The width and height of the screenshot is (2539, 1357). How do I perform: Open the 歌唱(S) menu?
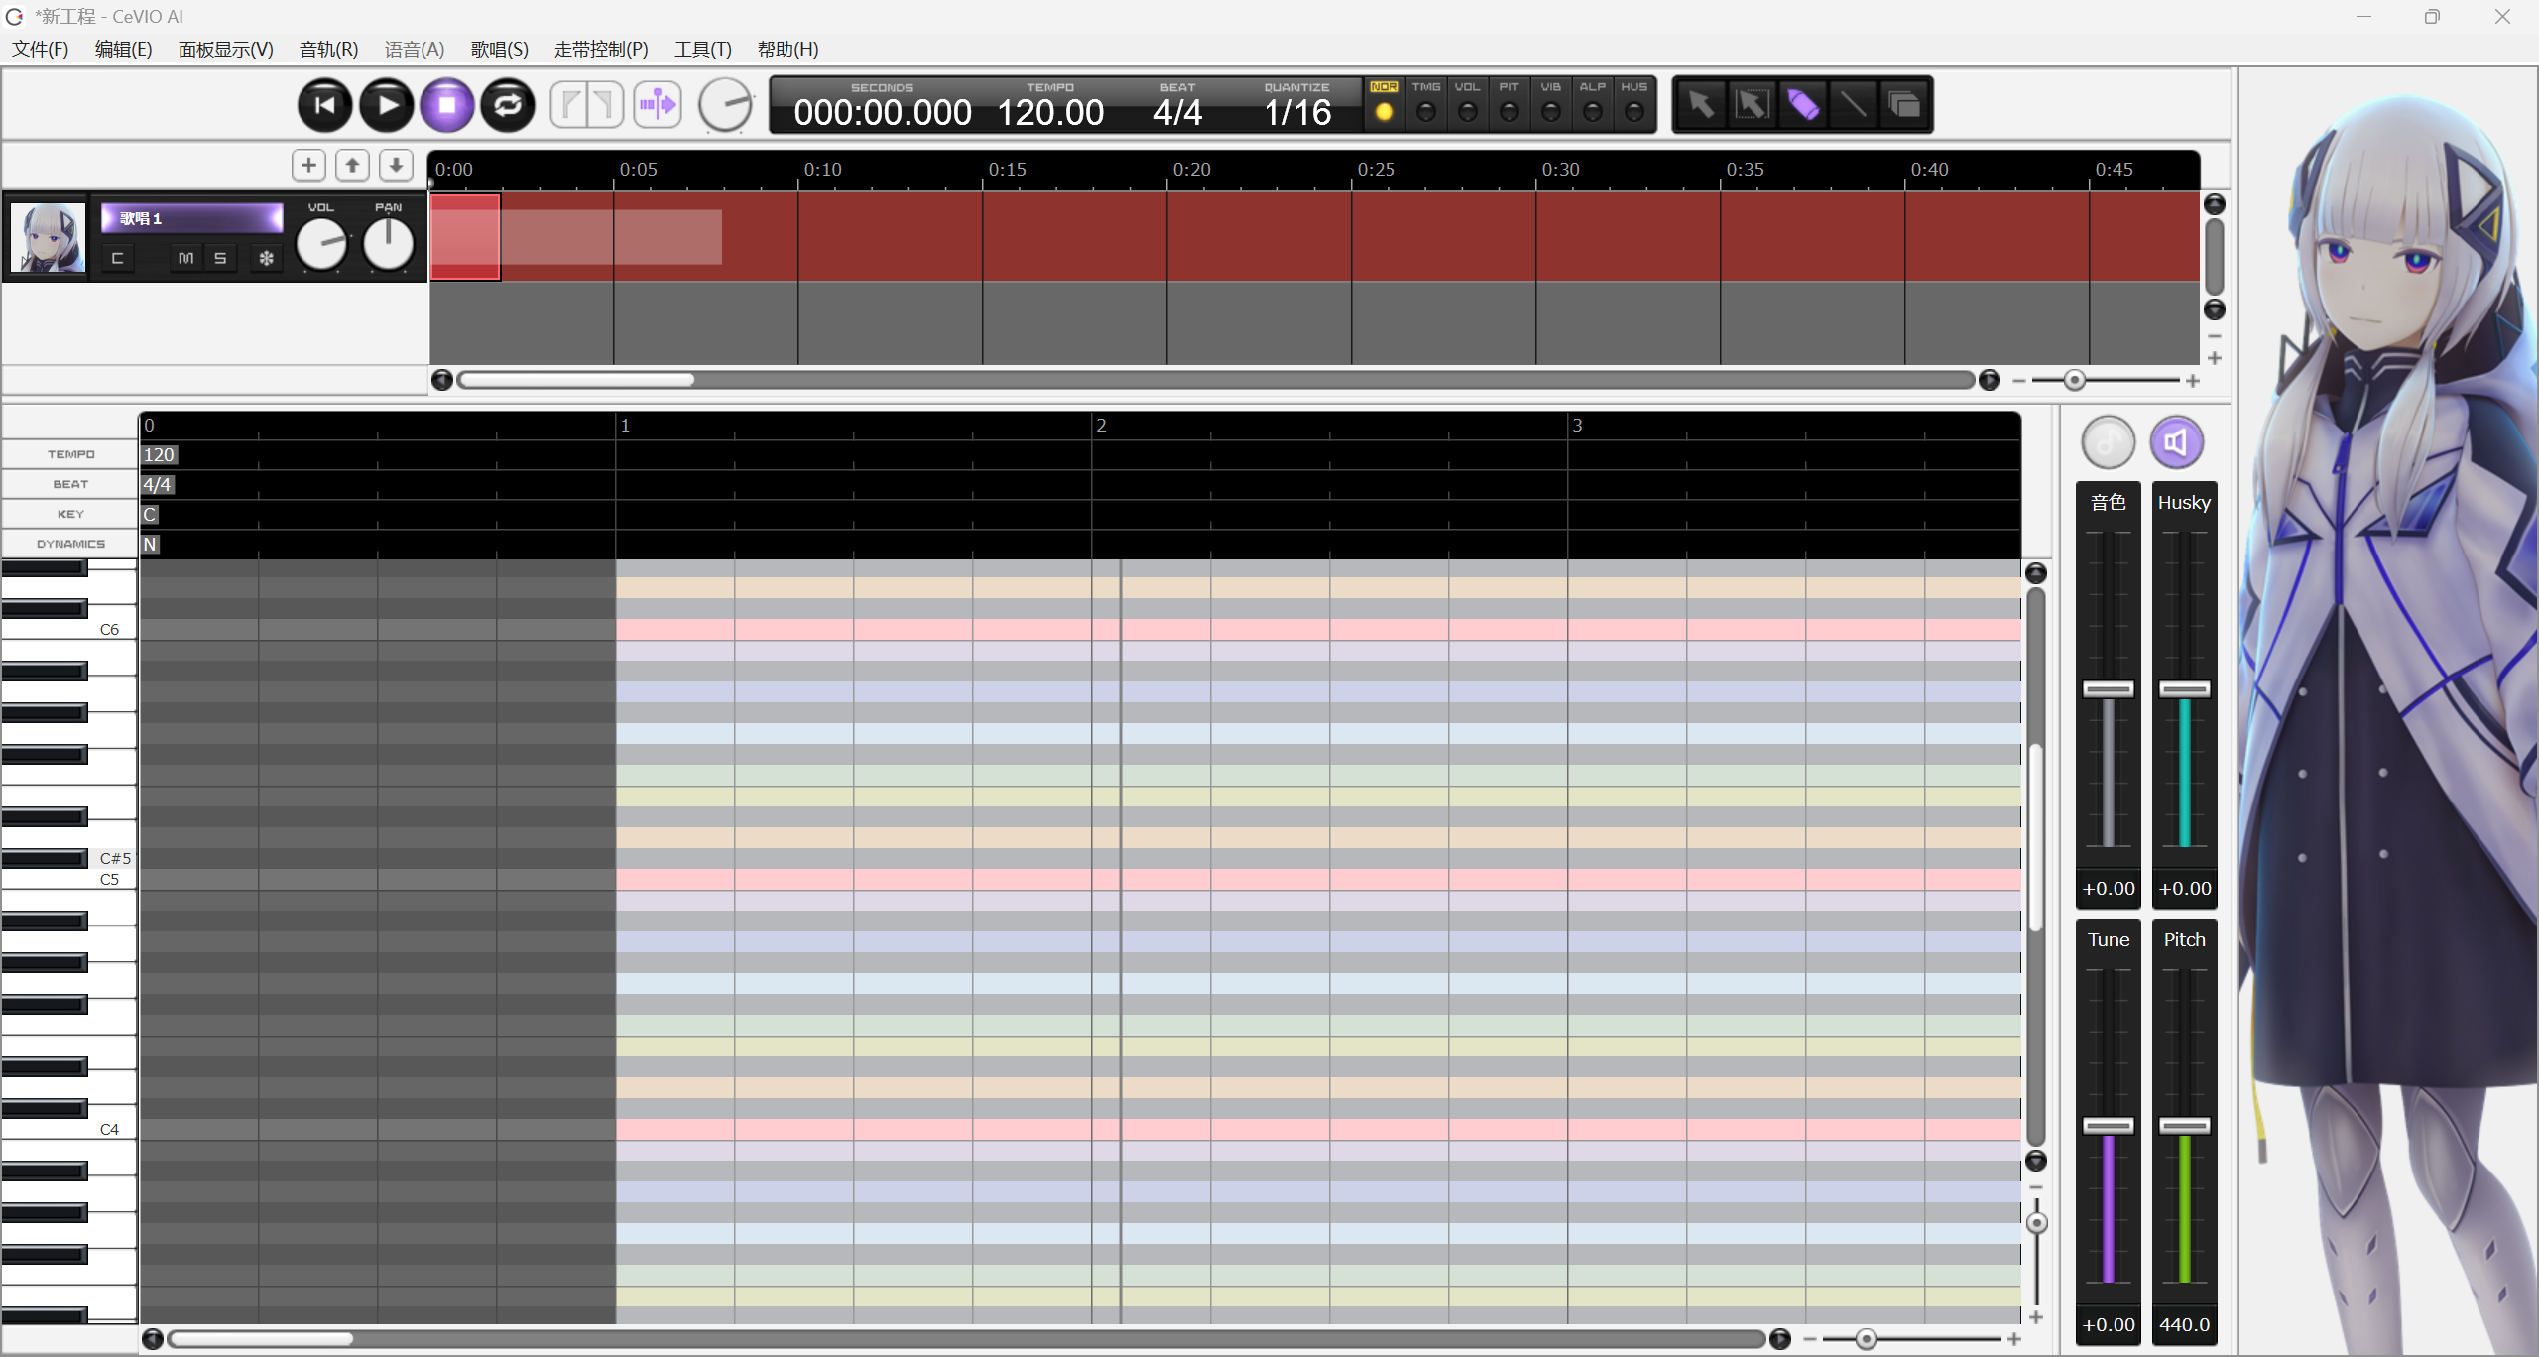tap(499, 49)
